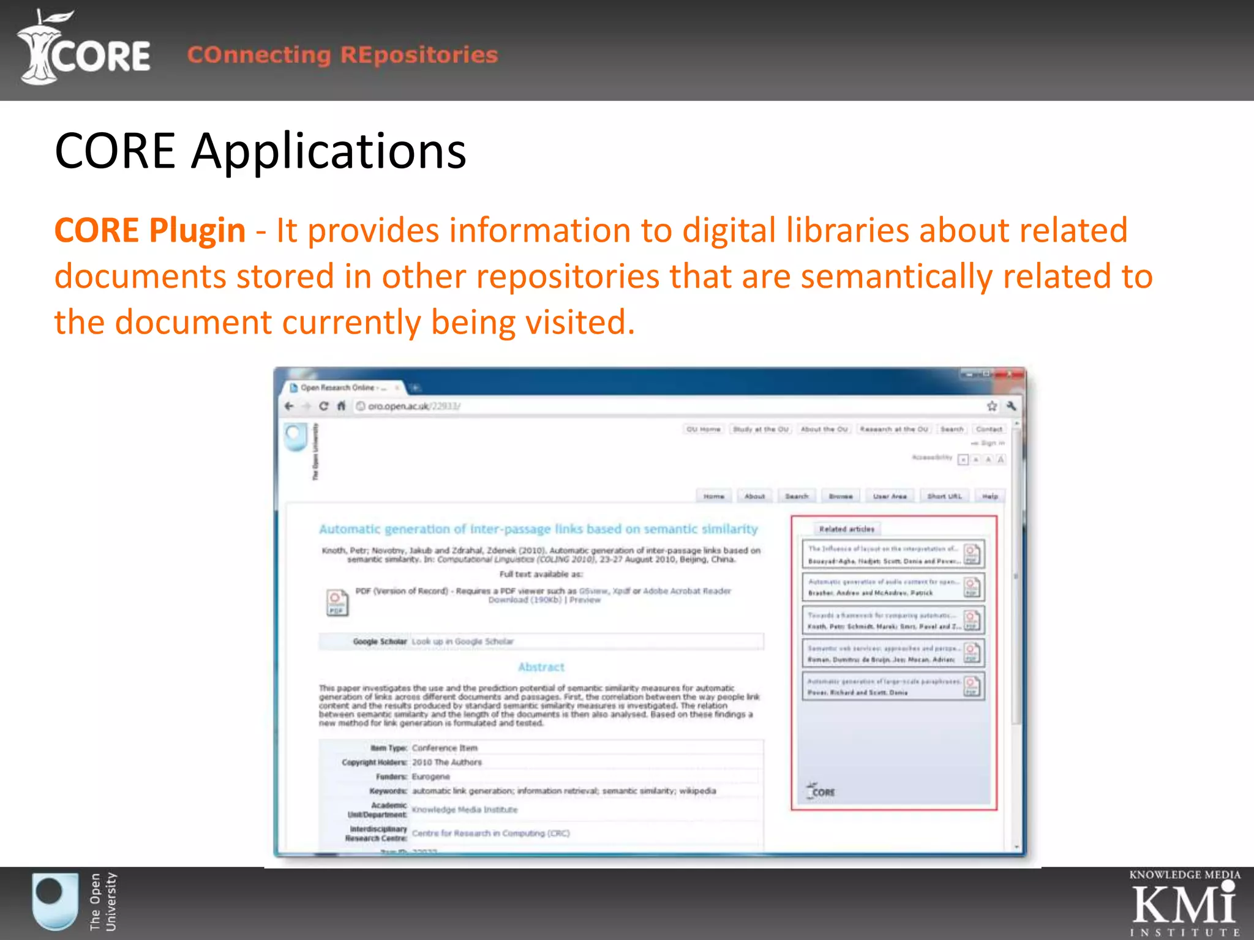The width and height of the screenshot is (1254, 940).
Task: Open the wrench settings menu
Action: coord(1011,406)
